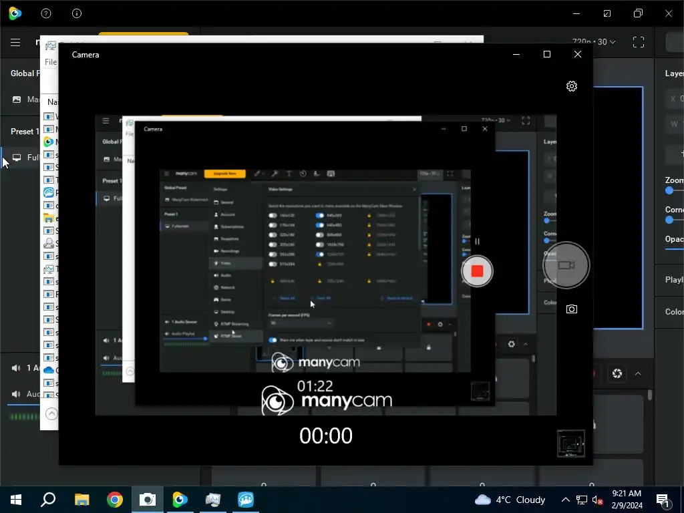684x513 pixels.
Task: Adjust the Zoom slider handle in ManyCam
Action: [x=669, y=190]
